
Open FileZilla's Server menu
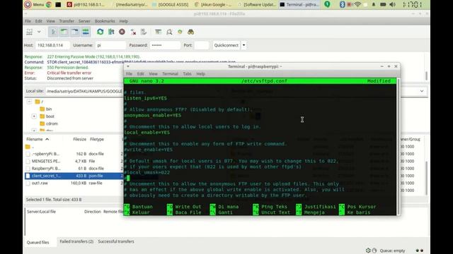click(x=84, y=21)
